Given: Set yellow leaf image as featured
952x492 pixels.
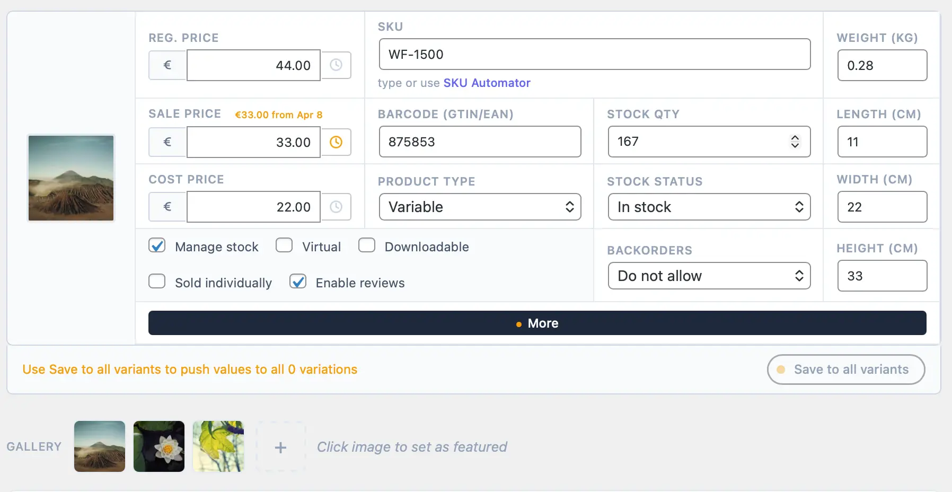Looking at the screenshot, I should 218,446.
